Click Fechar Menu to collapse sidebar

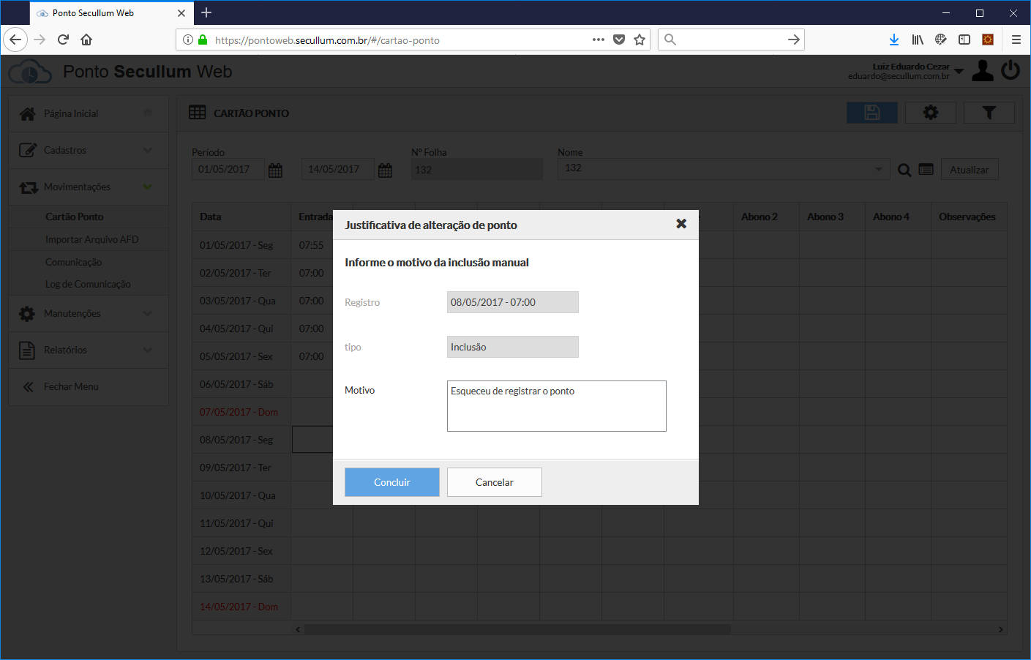pyautogui.click(x=89, y=386)
